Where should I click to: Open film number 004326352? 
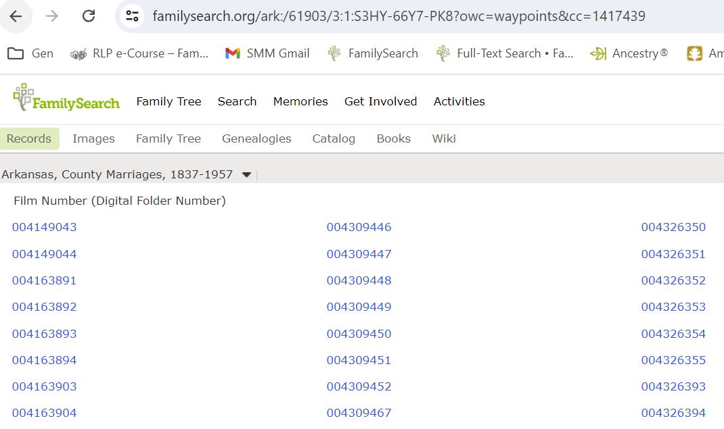673,280
